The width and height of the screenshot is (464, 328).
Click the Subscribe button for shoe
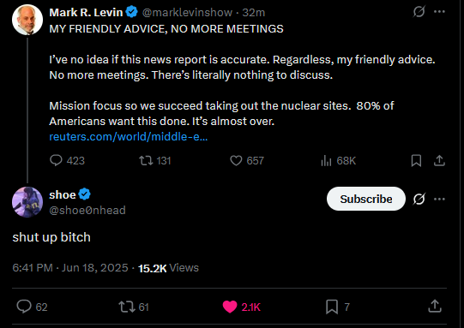366,199
